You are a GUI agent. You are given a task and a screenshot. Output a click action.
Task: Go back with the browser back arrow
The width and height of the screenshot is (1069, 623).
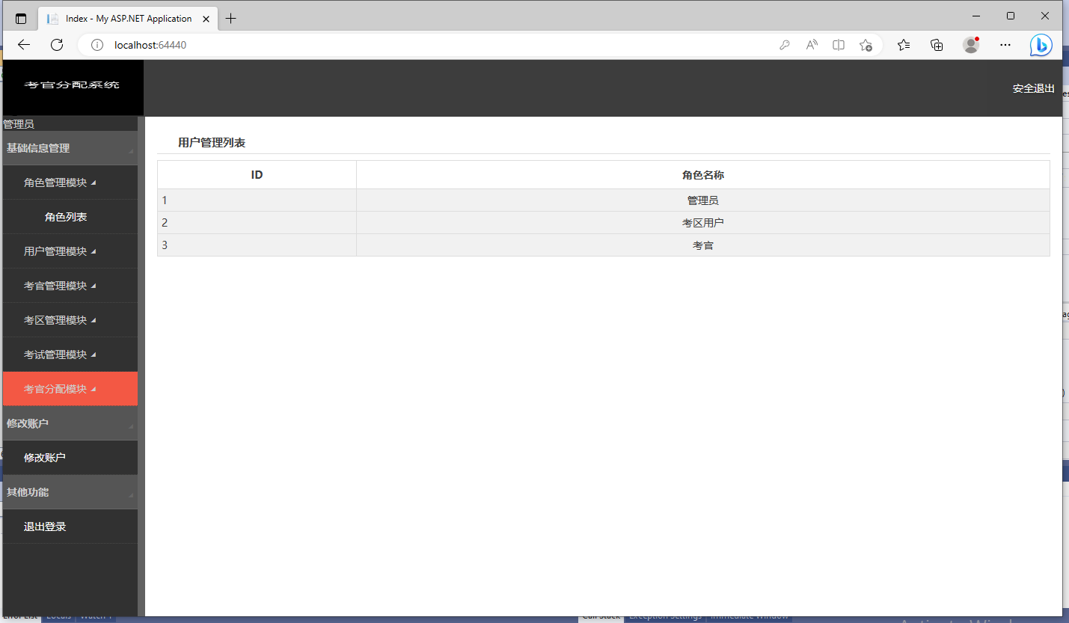[x=24, y=45]
